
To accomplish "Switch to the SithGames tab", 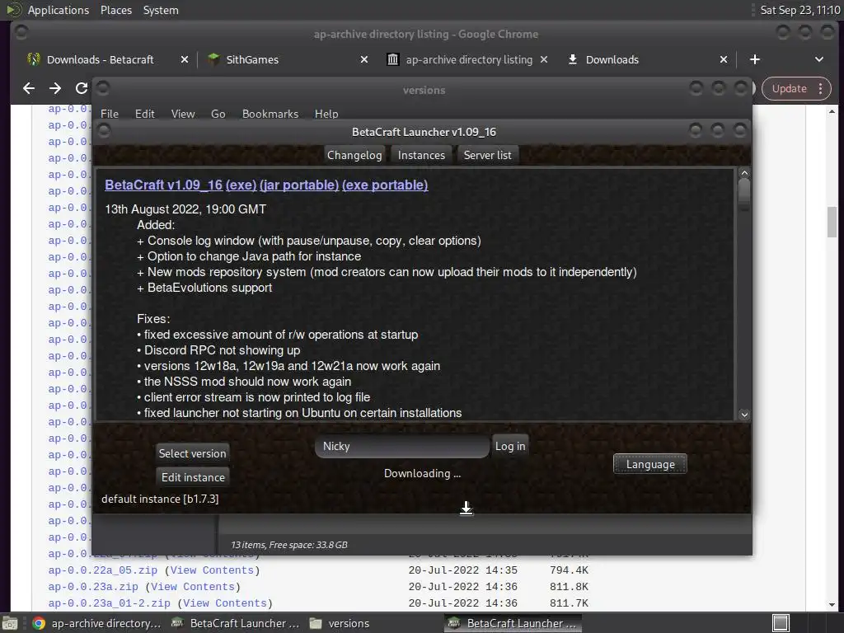I will (252, 59).
